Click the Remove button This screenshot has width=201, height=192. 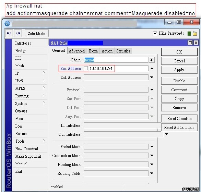pos(179,108)
